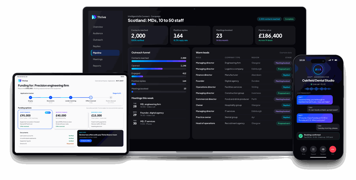Click the Thrive logo in the laptop sidebar
356x180 pixels.
(x=99, y=17)
